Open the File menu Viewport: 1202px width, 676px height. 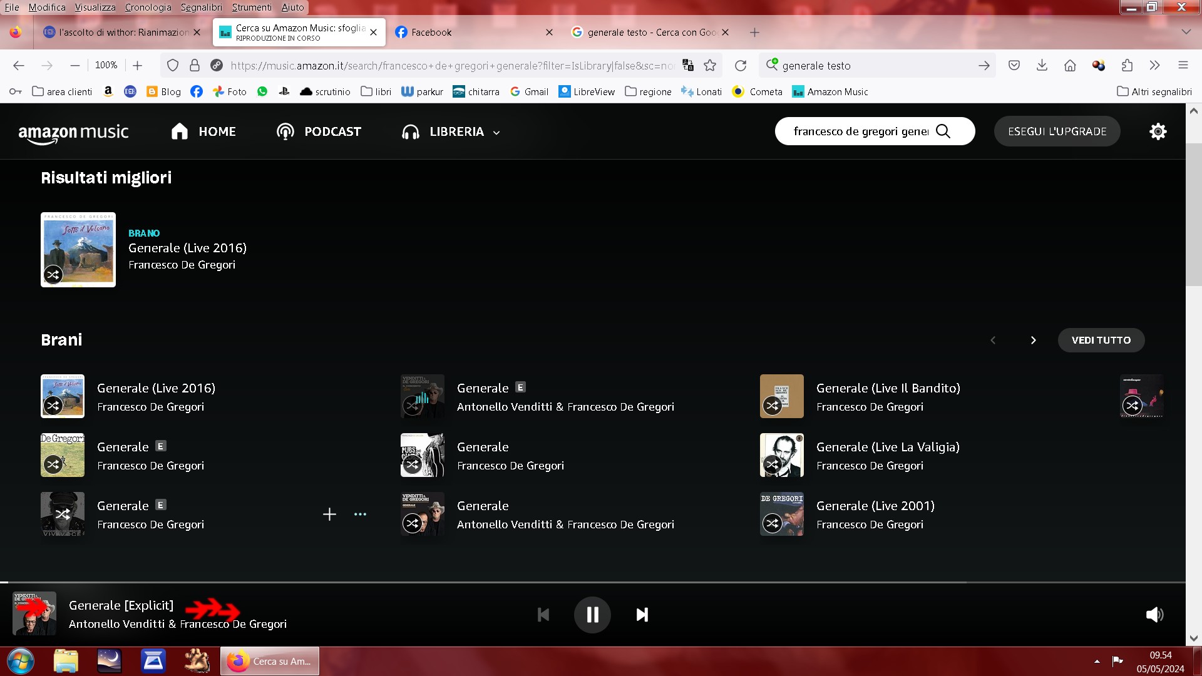(x=12, y=8)
